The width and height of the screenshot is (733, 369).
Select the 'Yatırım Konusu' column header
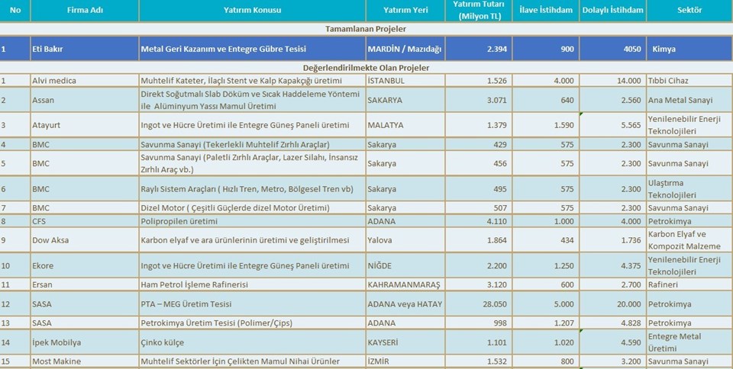pyautogui.click(x=252, y=11)
